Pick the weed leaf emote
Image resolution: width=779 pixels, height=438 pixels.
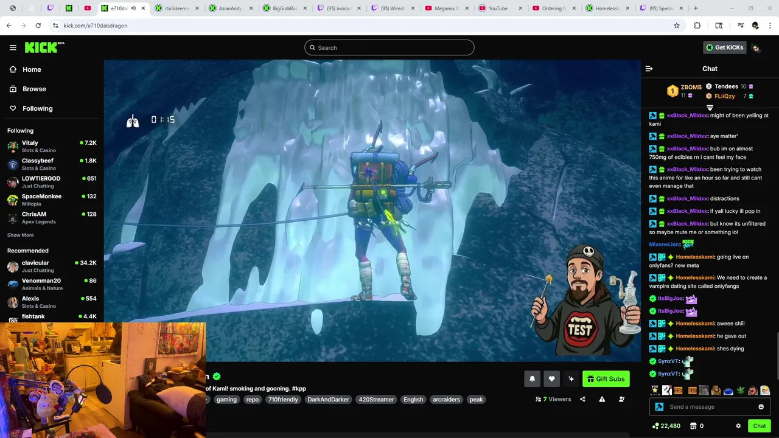click(x=741, y=391)
